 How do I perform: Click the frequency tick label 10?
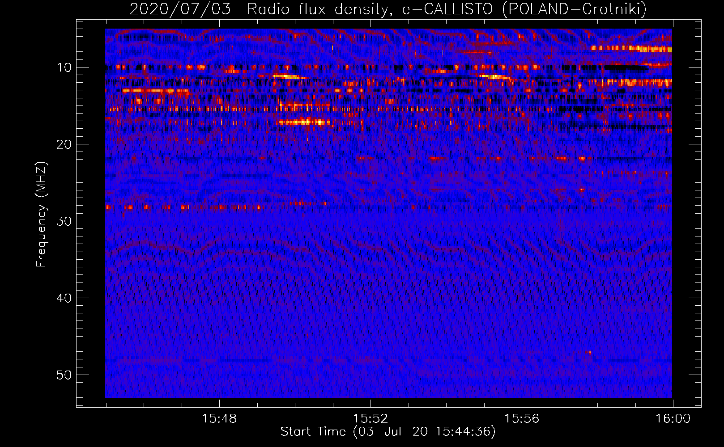pos(64,67)
